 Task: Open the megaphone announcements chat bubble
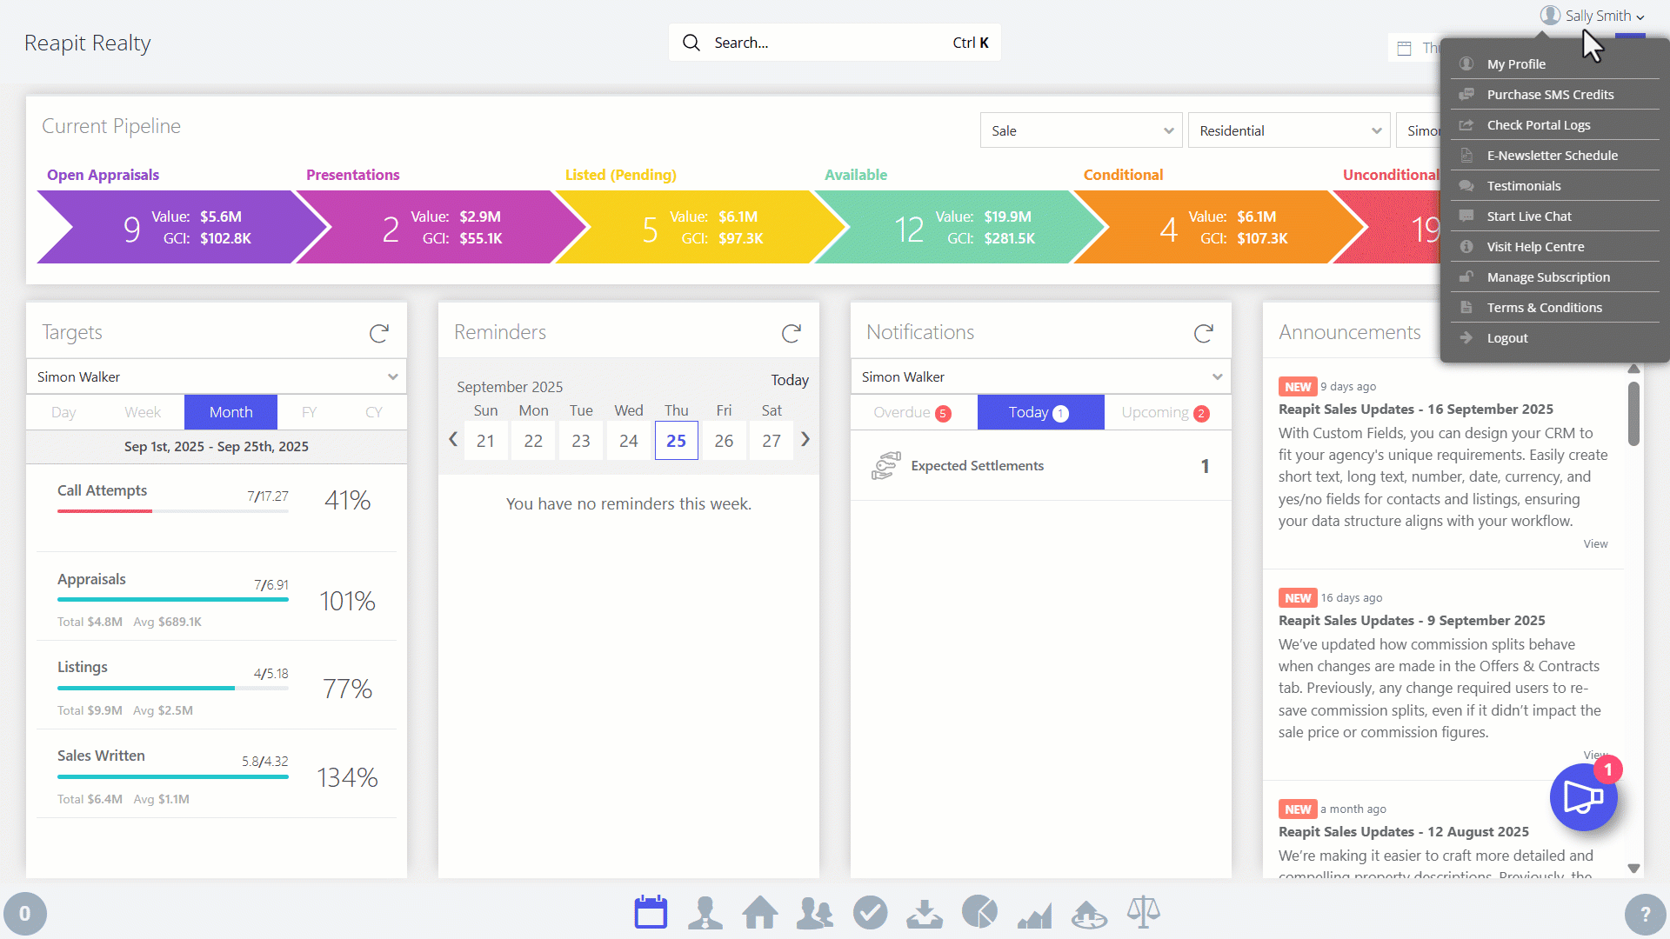[x=1584, y=797]
